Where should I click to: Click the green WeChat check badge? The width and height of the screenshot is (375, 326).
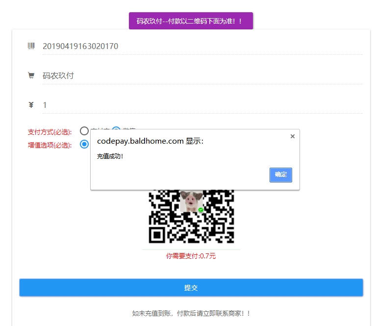pyautogui.click(x=201, y=210)
